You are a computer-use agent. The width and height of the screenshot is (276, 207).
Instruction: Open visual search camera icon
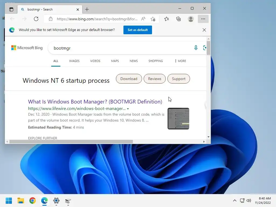coord(205,48)
